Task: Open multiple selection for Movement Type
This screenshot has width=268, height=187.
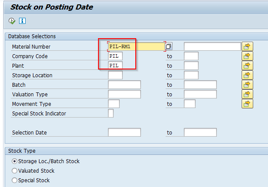Action: (247, 104)
